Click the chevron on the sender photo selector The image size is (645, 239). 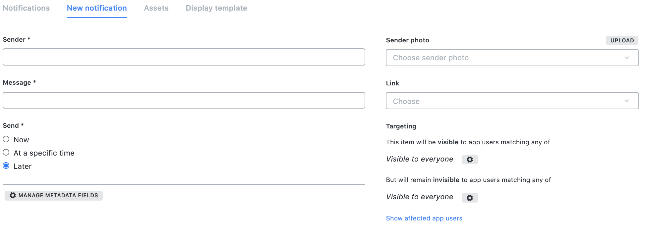click(626, 58)
